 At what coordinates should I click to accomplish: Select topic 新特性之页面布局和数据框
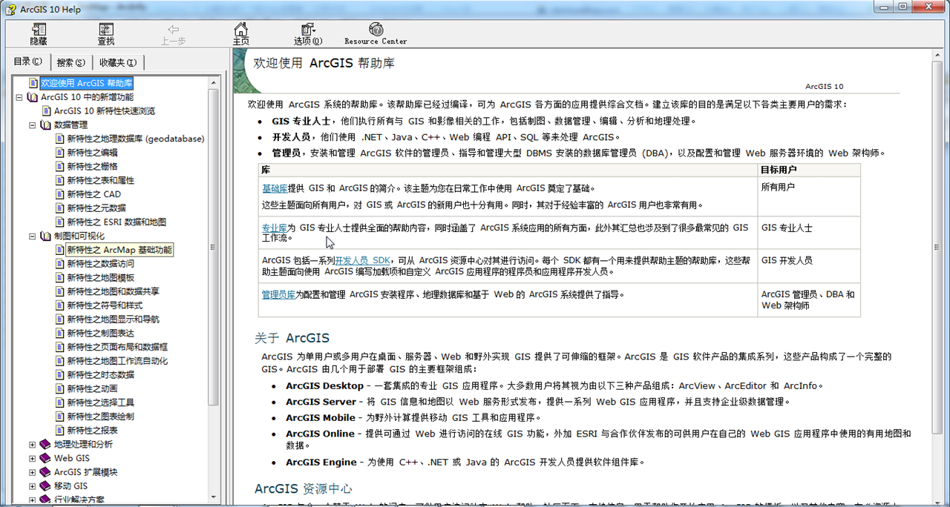[x=117, y=347]
